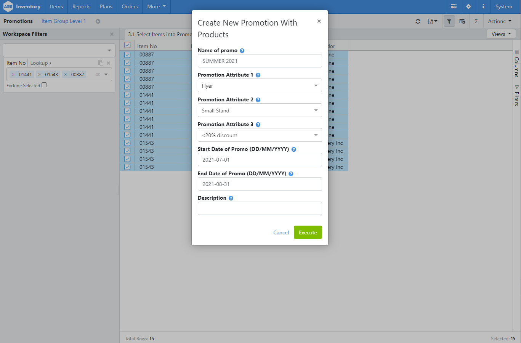Click the Cancel link in the dialog
The image size is (521, 343).
tap(281, 232)
